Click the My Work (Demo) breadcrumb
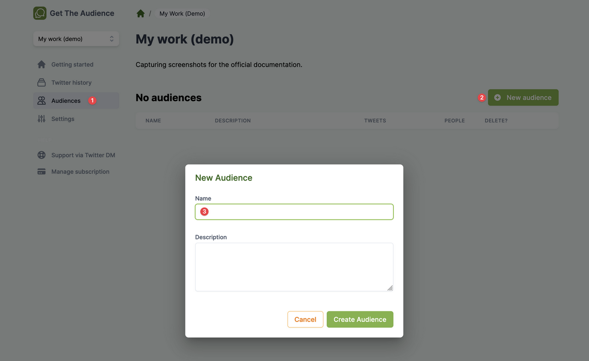Screen dimensions: 589x361 pos(182,13)
